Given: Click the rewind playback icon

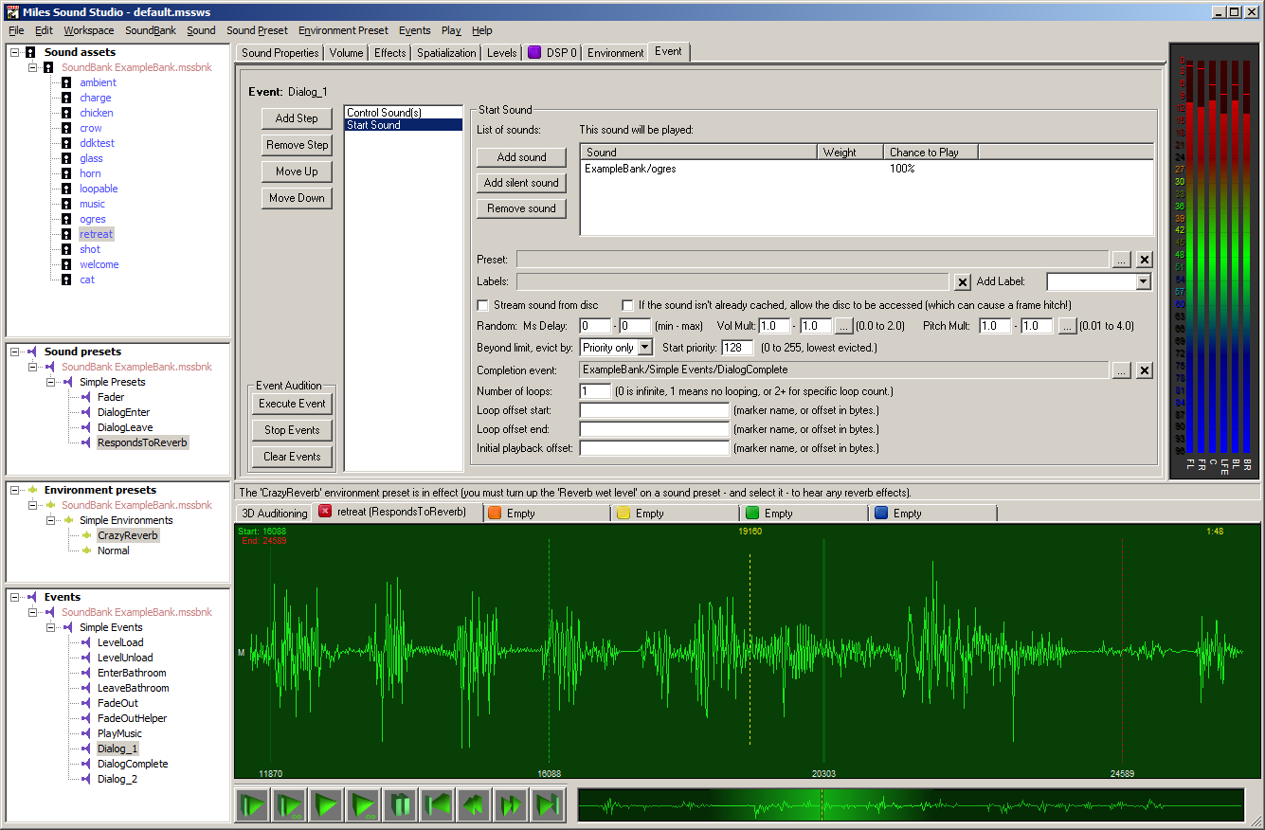Looking at the screenshot, I should (474, 805).
